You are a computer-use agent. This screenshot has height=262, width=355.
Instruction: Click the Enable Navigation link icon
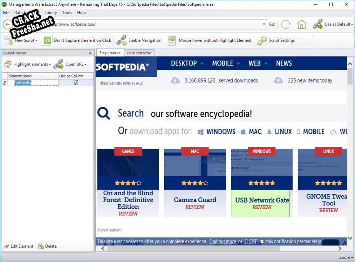[122, 40]
